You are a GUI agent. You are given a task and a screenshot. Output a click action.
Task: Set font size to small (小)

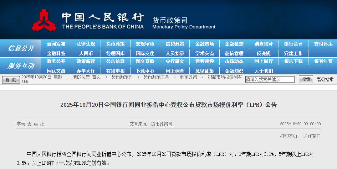tap(42, 124)
